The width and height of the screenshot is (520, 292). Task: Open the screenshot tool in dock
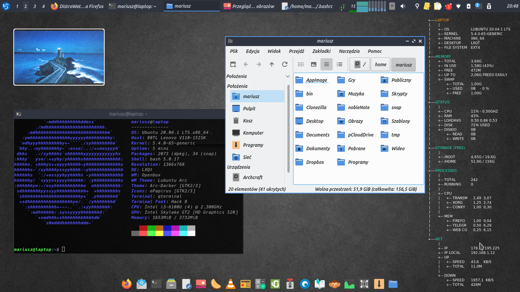click(364, 284)
